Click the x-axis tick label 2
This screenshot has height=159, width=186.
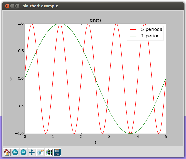(81, 137)
